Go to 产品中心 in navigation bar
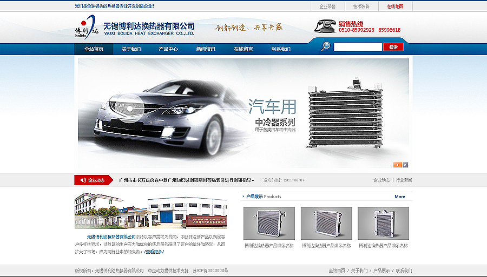 168,49
